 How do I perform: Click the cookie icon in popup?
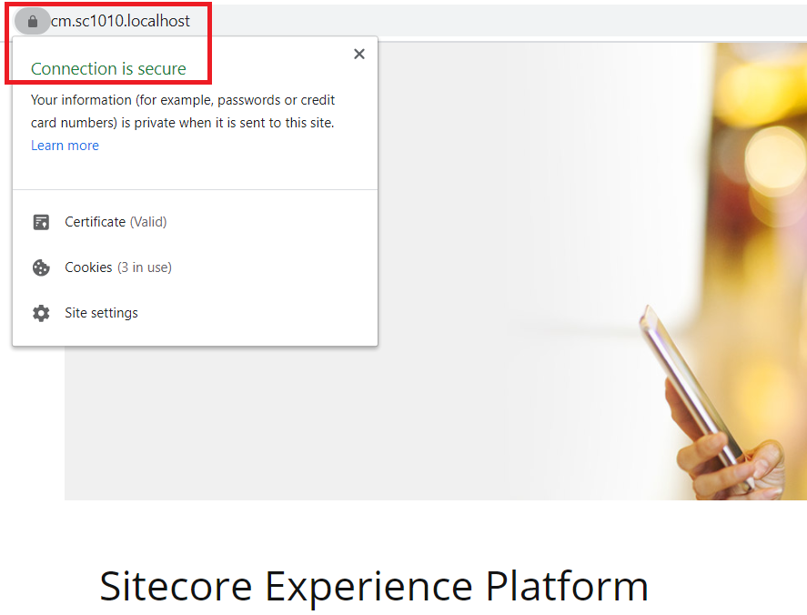(x=41, y=267)
